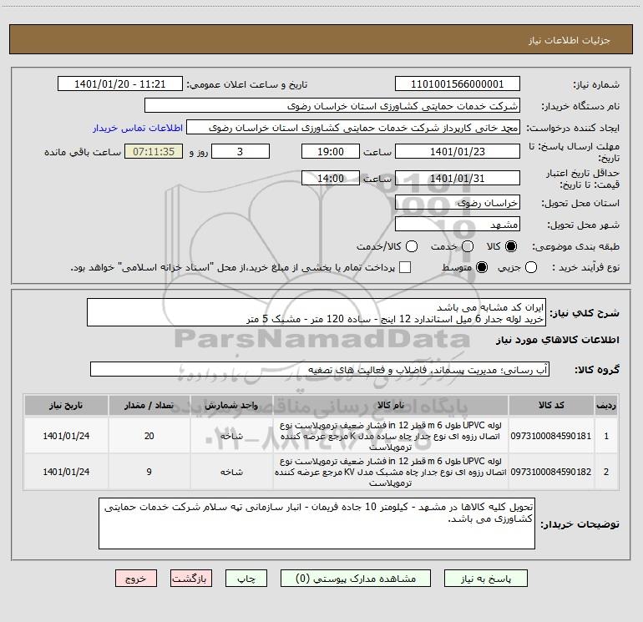
Task: Click the شرح کلی نیاز description box
Action: coord(316,313)
